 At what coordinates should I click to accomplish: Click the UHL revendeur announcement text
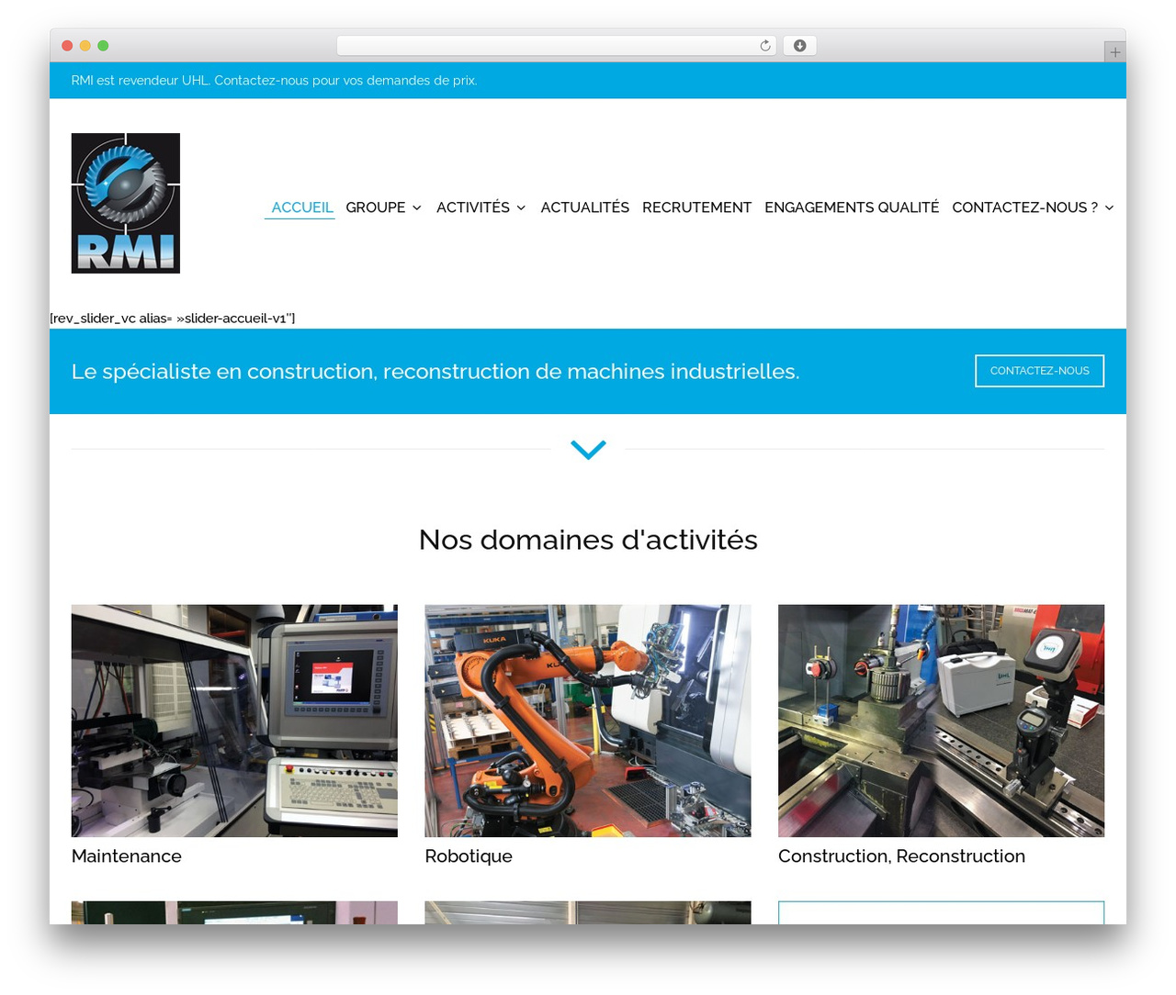coord(274,81)
